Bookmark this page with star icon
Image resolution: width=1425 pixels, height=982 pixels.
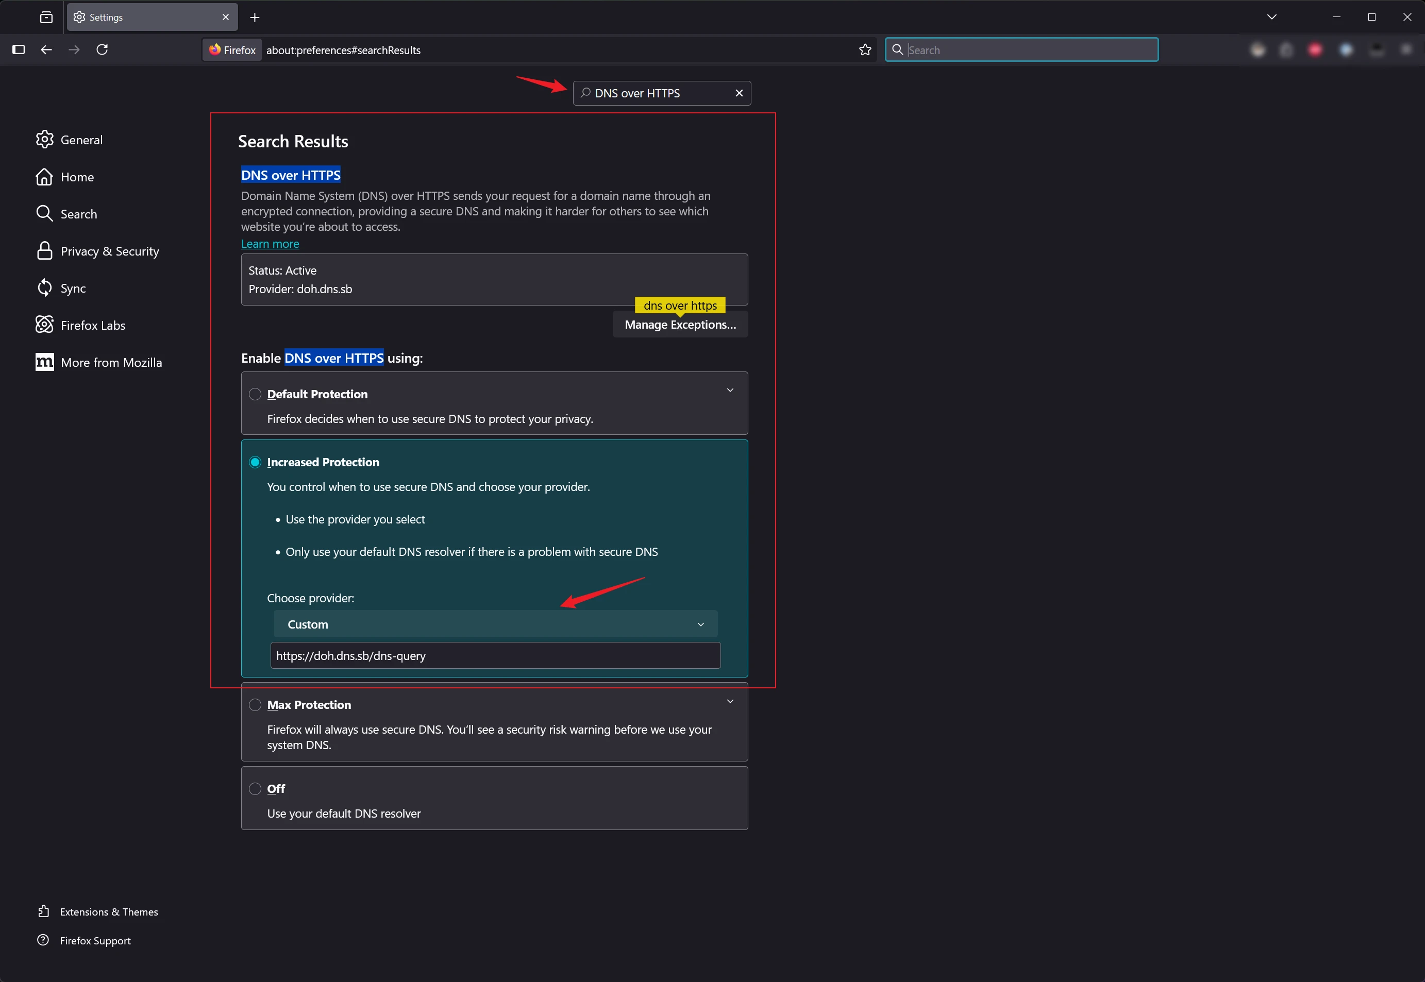[x=865, y=50]
